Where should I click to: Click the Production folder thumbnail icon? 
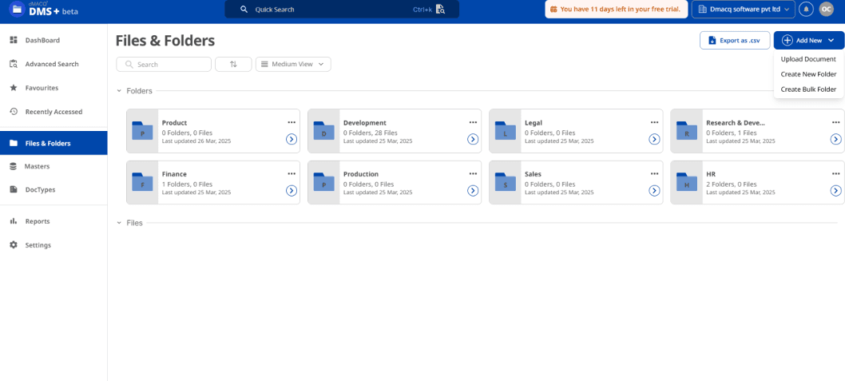point(324,182)
